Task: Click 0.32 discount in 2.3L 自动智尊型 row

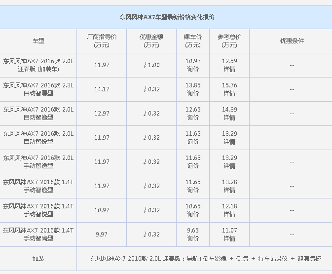Action: pyautogui.click(x=151, y=89)
